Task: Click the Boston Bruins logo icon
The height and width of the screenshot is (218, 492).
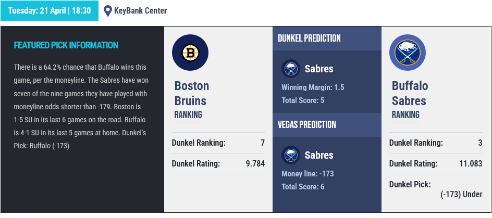Action: tap(190, 53)
